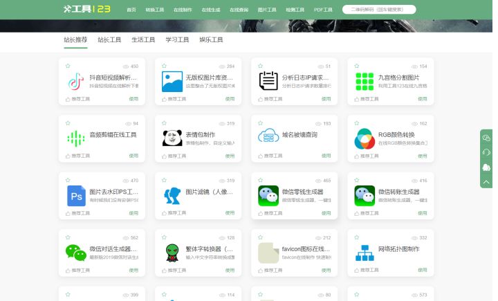Open the 微信对话生成器 chat bubbles icon
This screenshot has width=498, height=301.
[x=76, y=253]
